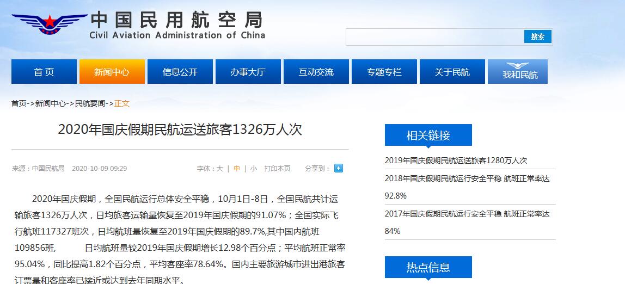625x284 pixels.
Task: Navigate to 互动交流 tab
Action: click(316, 72)
